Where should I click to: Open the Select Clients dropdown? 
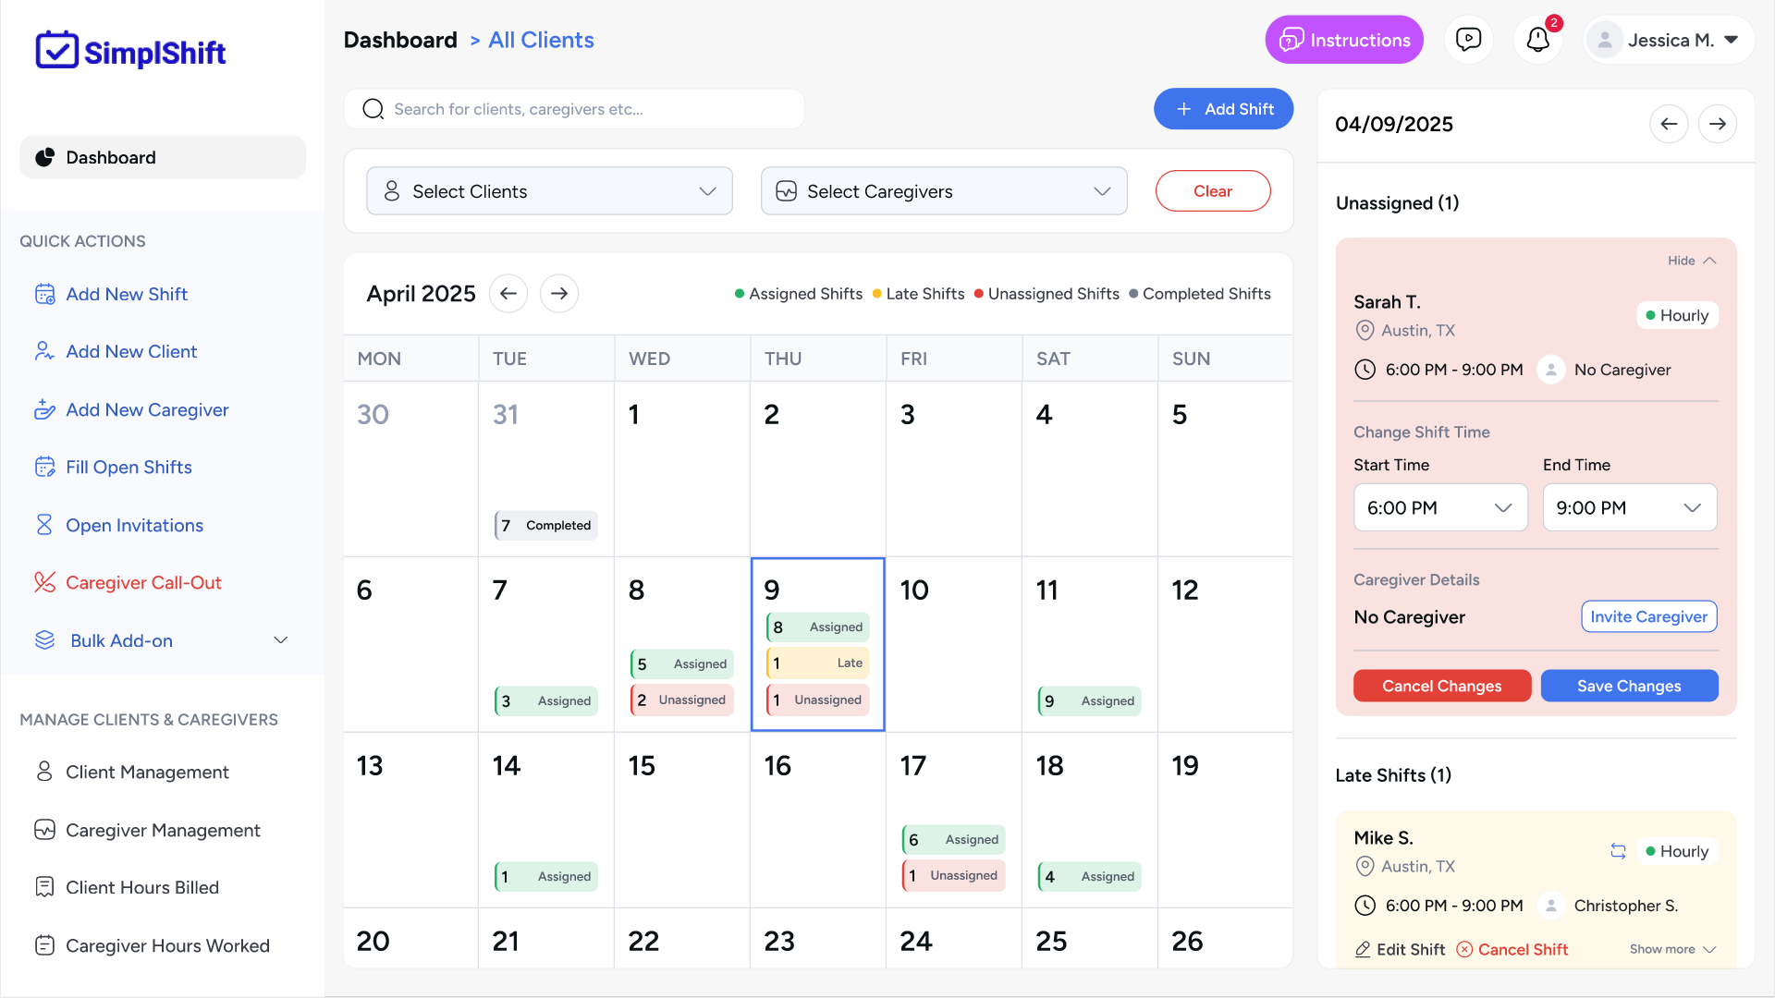click(549, 190)
